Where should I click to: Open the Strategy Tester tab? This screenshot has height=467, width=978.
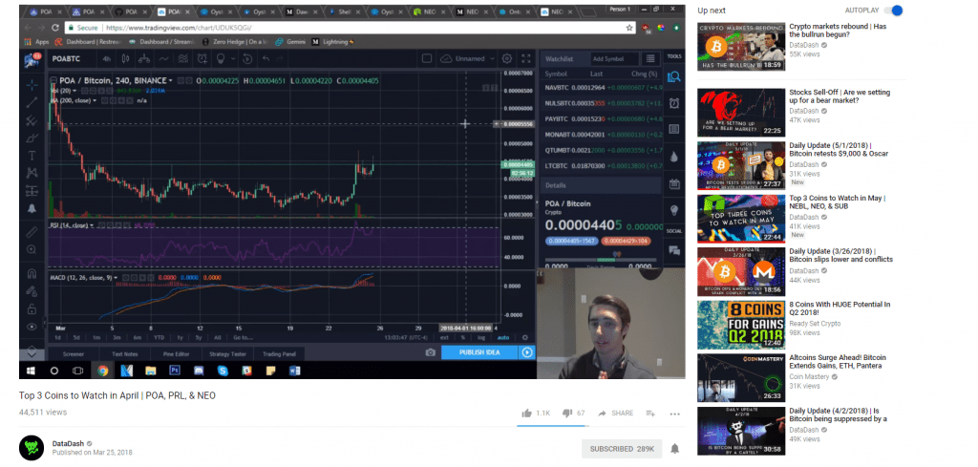[x=227, y=353]
